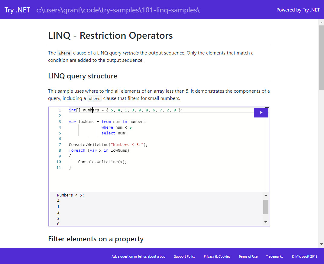The width and height of the screenshot is (324, 264).
Task: Click the main page scrollbar thumb
Action: [x=321, y=58]
